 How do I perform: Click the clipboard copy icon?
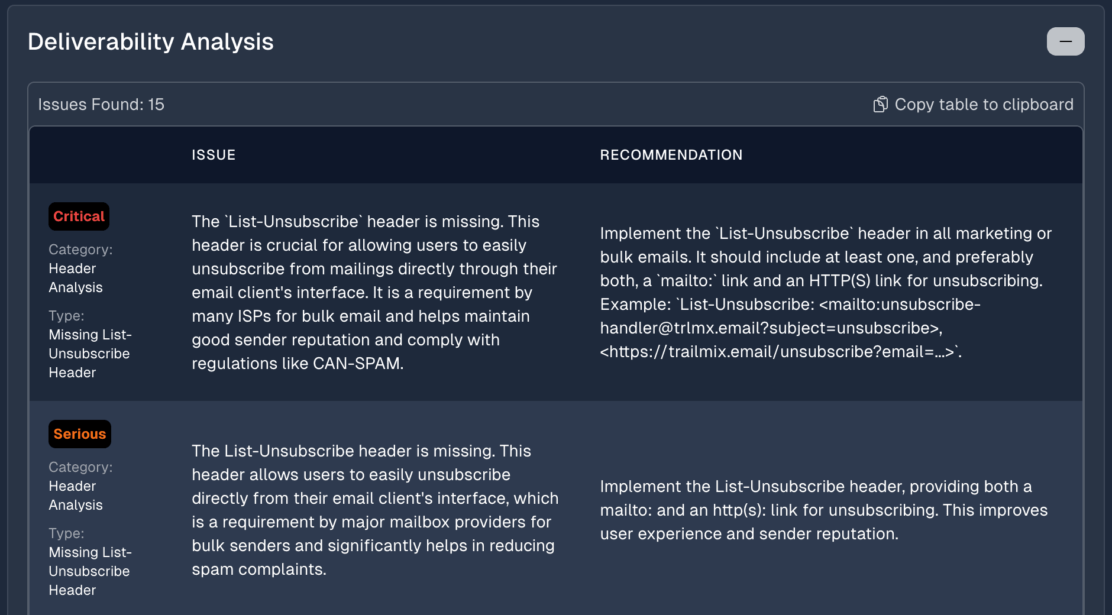pos(881,104)
